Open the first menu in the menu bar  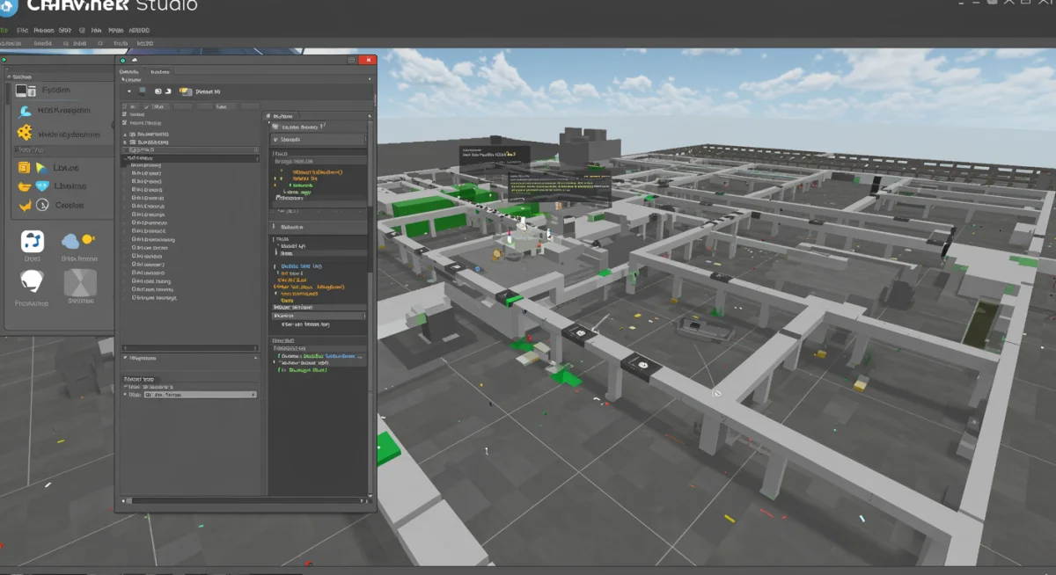pyautogui.click(x=4, y=30)
